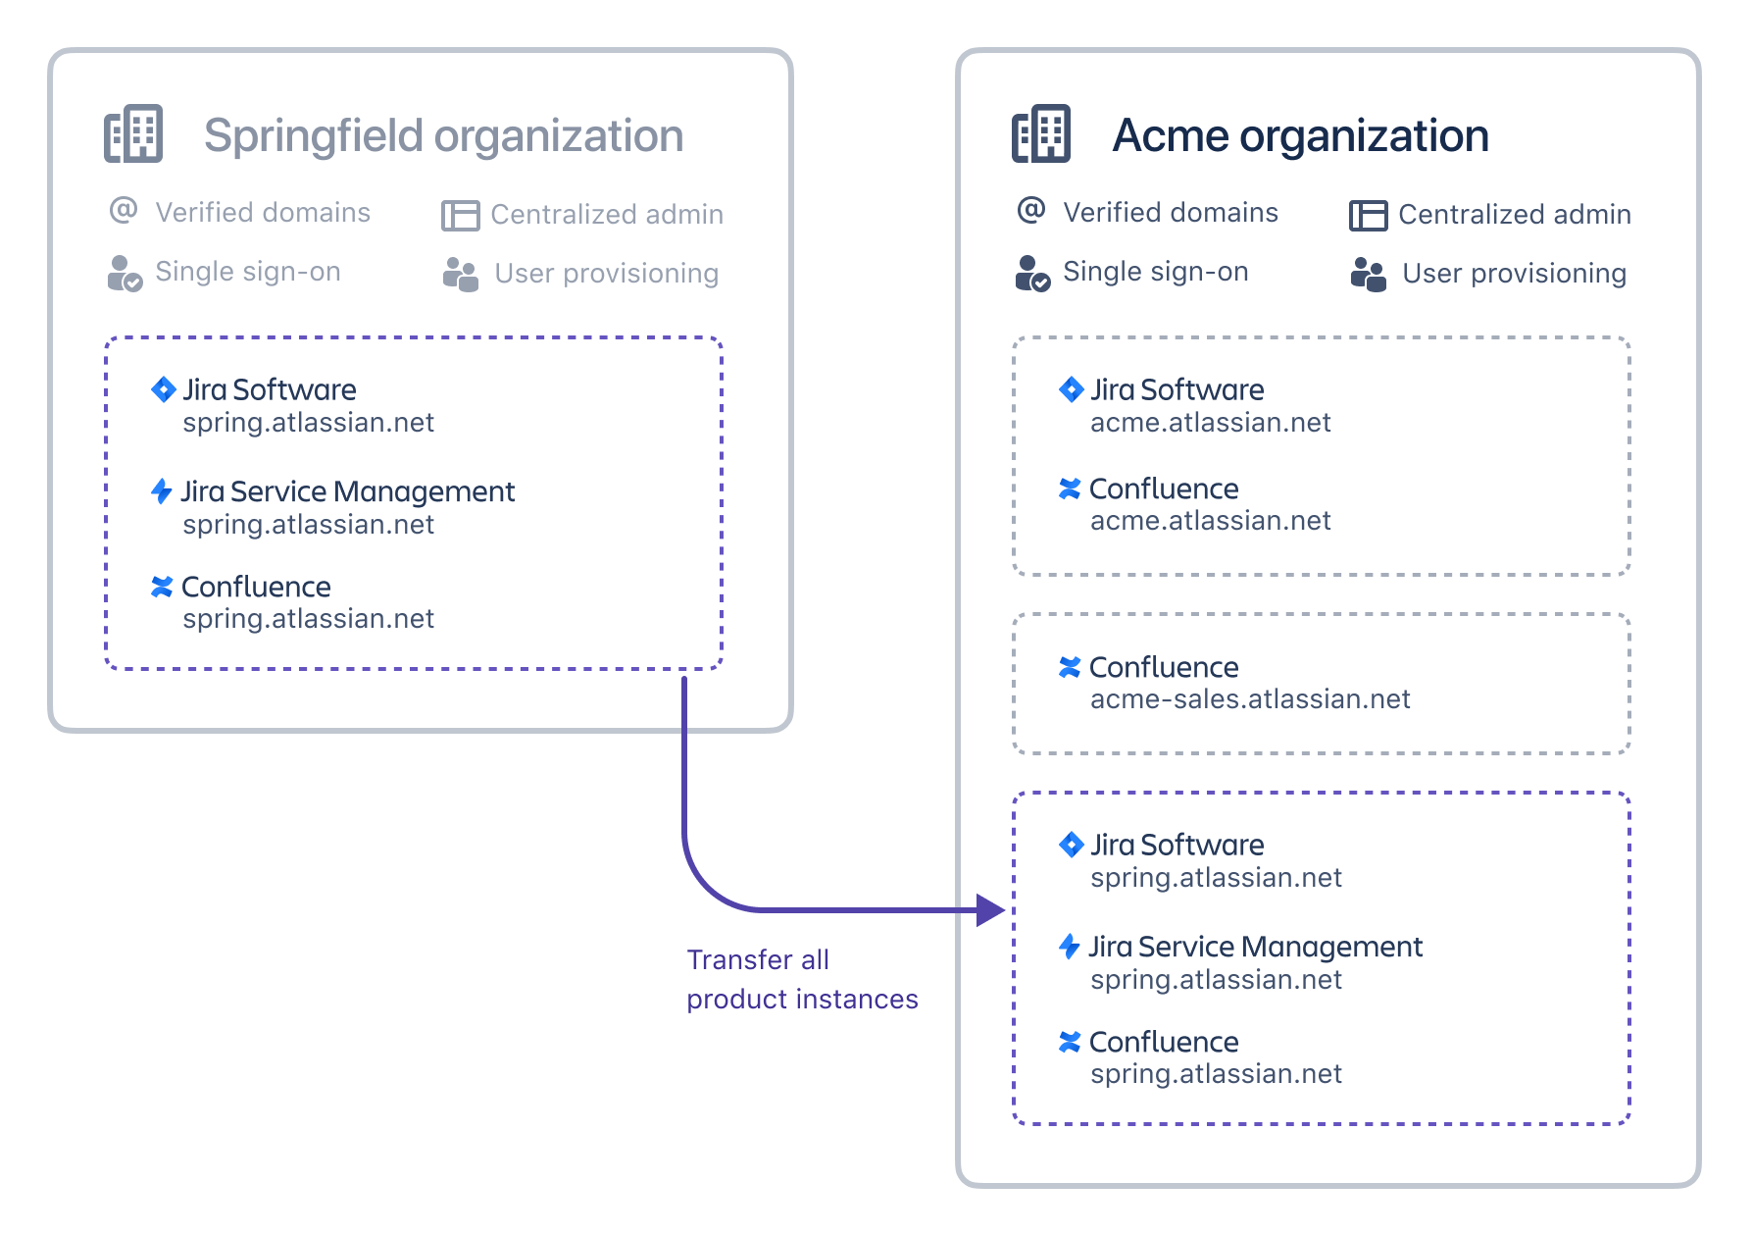1753x1234 pixels.
Task: Click "Centralized admin" label in Acme organization
Action: tap(1515, 214)
